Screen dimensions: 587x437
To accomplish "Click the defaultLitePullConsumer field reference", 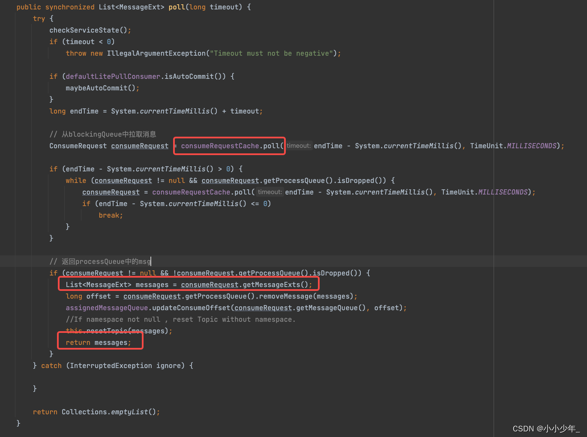I will coord(113,77).
